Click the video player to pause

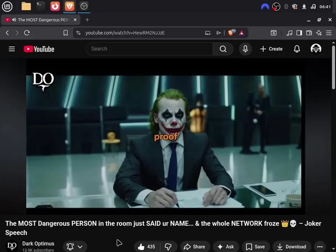tap(166, 136)
